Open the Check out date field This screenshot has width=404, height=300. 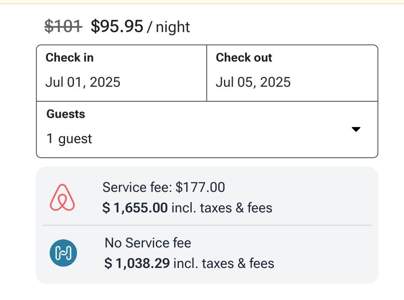coord(292,73)
